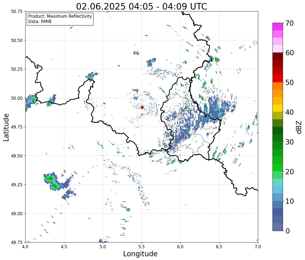This screenshot has height=260, width=305.
Task: Click the latitude tick label 50.25
Action: tap(17, 69)
